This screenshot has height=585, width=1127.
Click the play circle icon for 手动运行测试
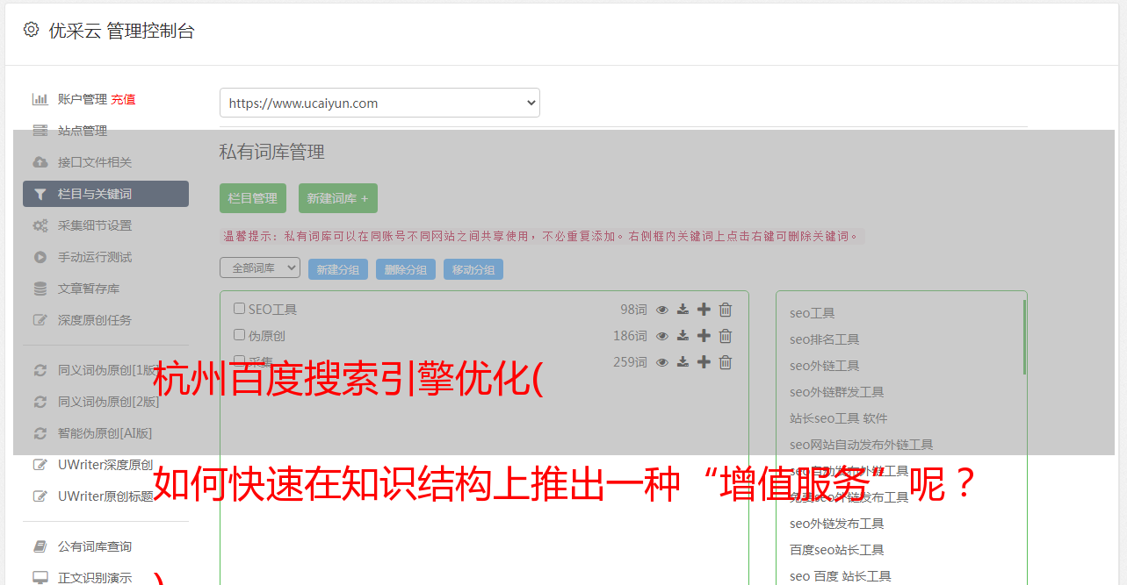click(x=40, y=257)
